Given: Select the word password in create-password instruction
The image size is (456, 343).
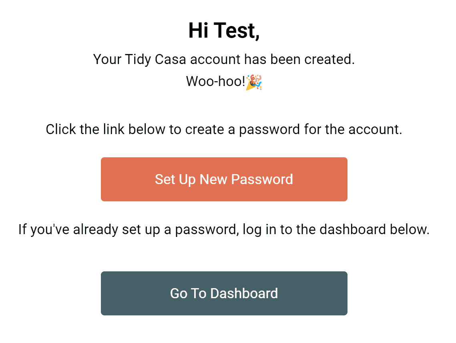Looking at the screenshot, I should tap(269, 130).
